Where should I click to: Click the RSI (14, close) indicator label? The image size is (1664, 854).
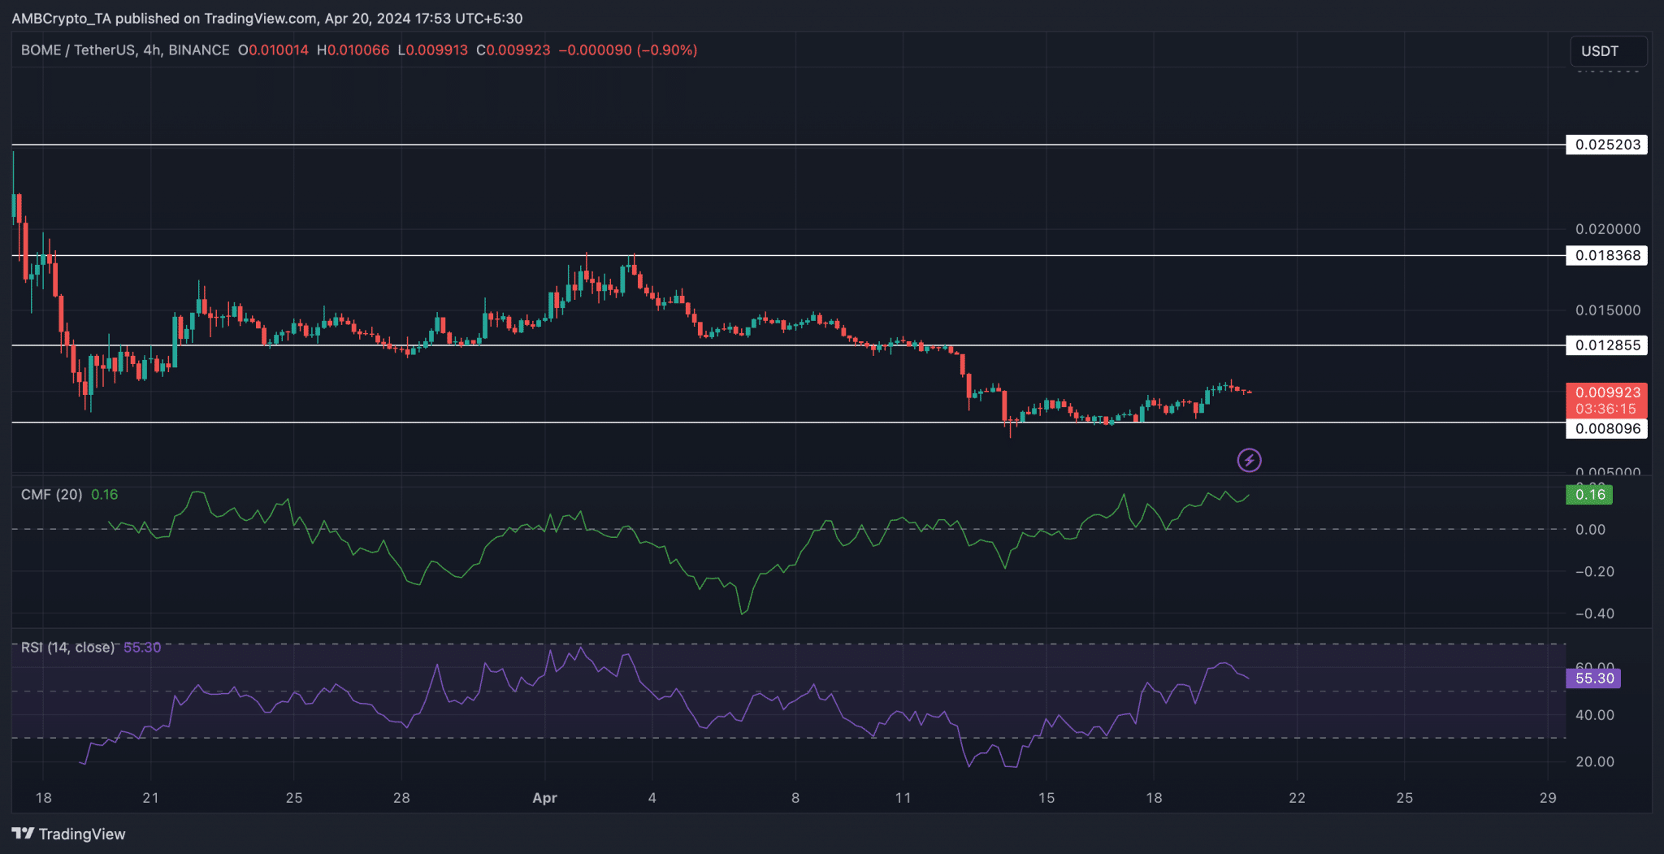tap(67, 648)
